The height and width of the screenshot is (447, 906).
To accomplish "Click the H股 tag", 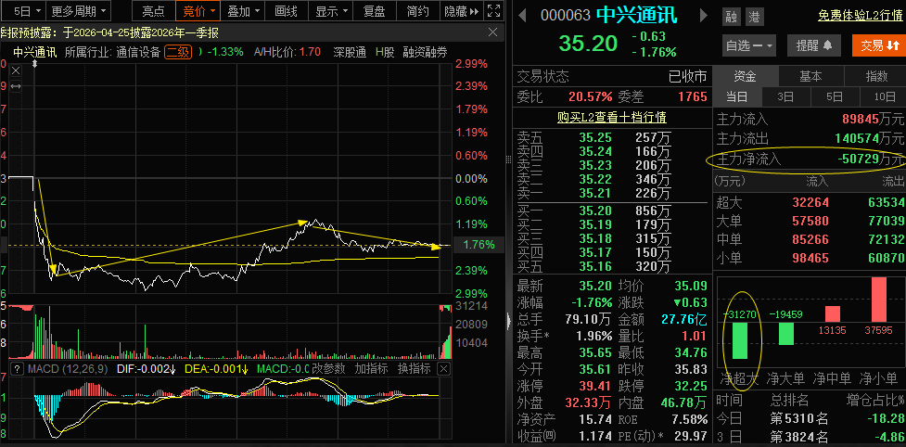I will pyautogui.click(x=385, y=52).
